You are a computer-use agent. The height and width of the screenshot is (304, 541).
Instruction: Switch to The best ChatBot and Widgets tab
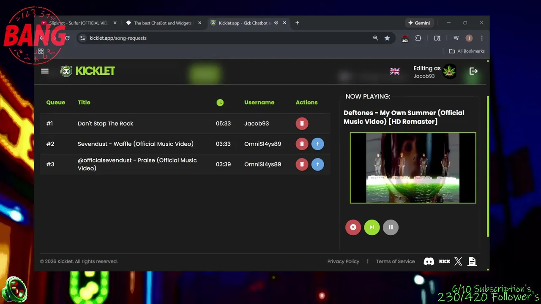(163, 23)
